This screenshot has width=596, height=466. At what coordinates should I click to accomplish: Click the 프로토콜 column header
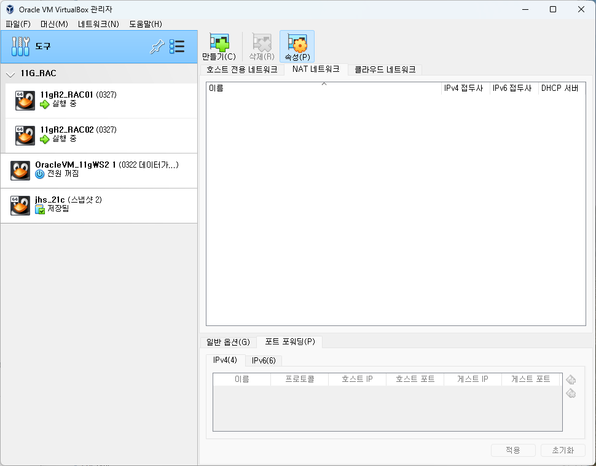coord(300,379)
